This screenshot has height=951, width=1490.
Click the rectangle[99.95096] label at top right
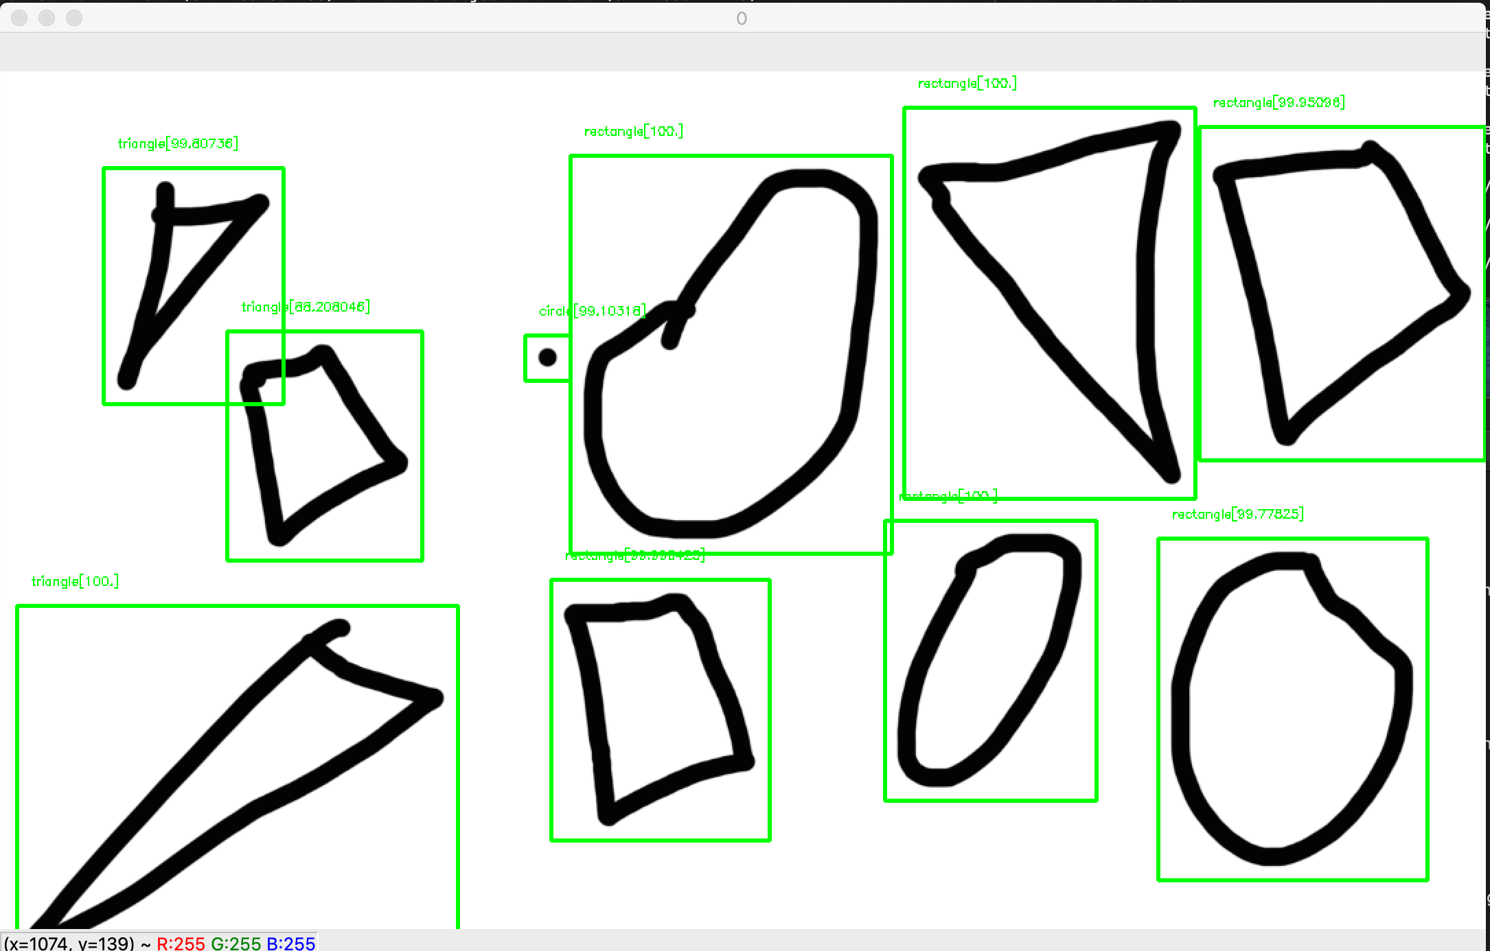click(x=1279, y=102)
